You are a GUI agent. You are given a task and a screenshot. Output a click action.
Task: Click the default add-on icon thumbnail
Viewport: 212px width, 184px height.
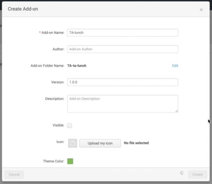click(x=73, y=143)
